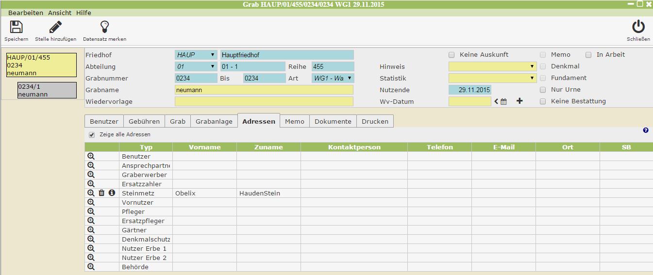The image size is (653, 275).
Task: Select the 0234/1 neumann entry in sidebar
Action: click(47, 90)
